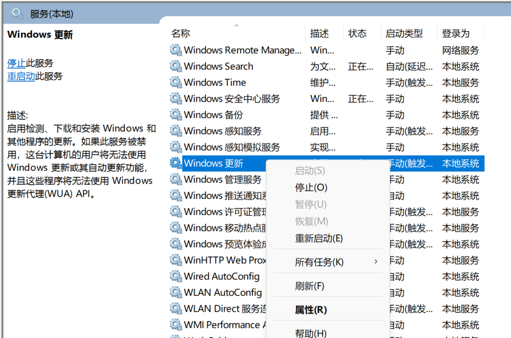This screenshot has height=338, width=511.
Task: Click gear icon of Windows 安全中心服务
Action: pyautogui.click(x=176, y=98)
